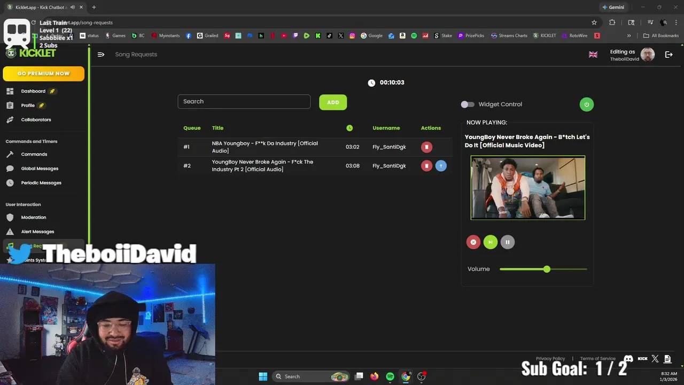This screenshot has width=684, height=385.
Task: Open the X (Twitter) link in the footer
Action: [x=655, y=359]
